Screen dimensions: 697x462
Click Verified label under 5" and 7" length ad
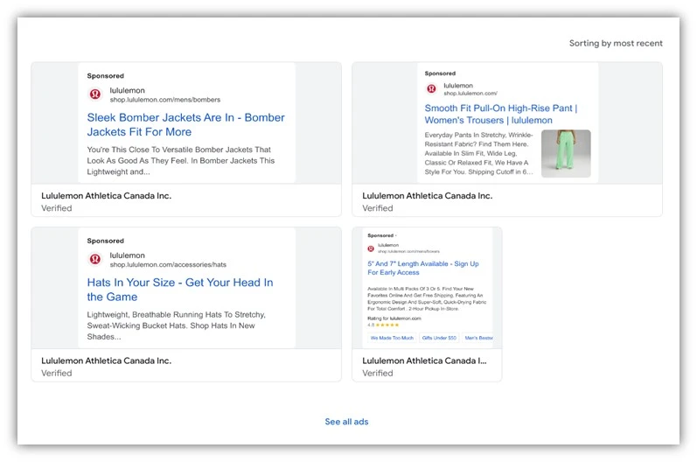(378, 373)
